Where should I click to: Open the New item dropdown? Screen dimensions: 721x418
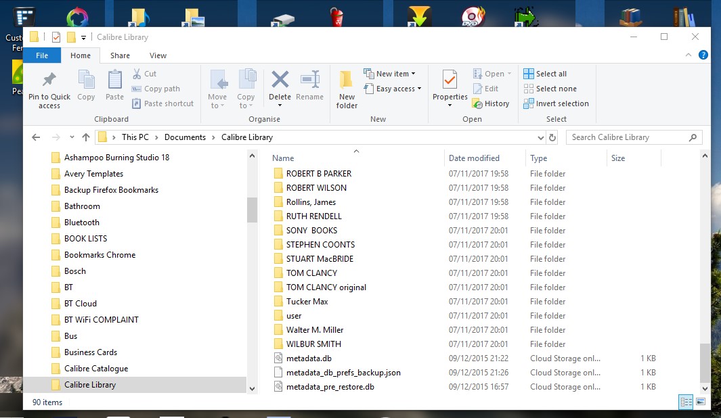pos(392,74)
